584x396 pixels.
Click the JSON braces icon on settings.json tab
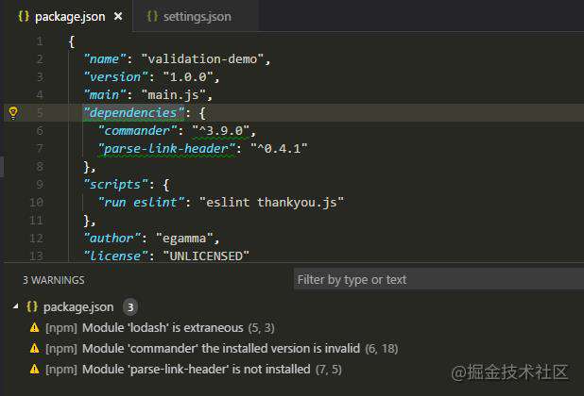(152, 16)
